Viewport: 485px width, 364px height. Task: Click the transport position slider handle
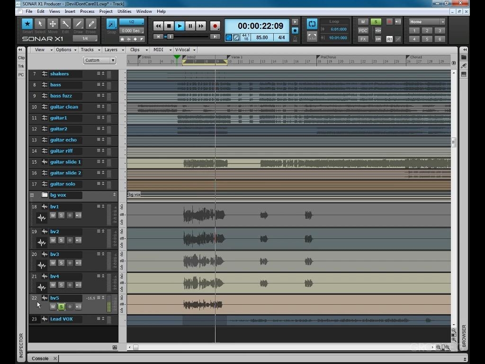click(x=170, y=37)
